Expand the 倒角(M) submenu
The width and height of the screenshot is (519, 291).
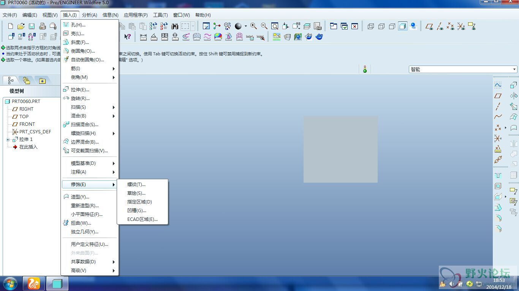pos(90,77)
